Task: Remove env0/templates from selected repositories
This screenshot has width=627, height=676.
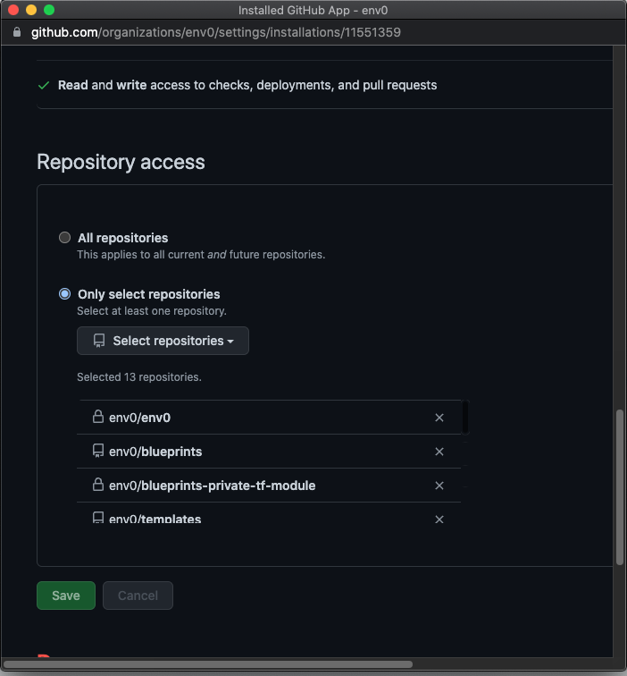Action: coord(439,520)
